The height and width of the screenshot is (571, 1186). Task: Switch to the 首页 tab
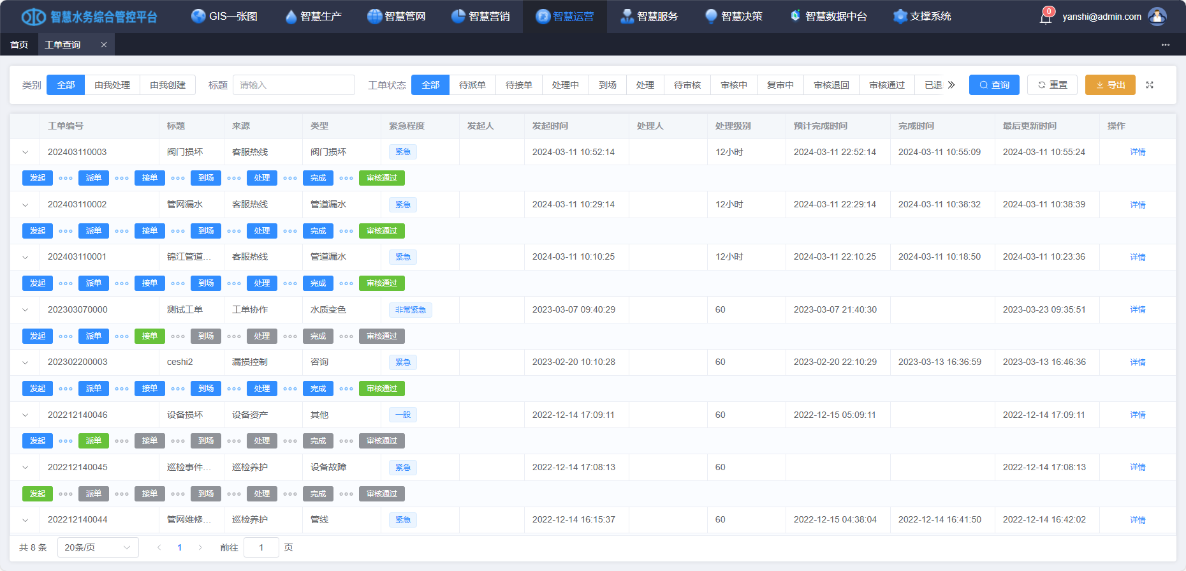[19, 45]
